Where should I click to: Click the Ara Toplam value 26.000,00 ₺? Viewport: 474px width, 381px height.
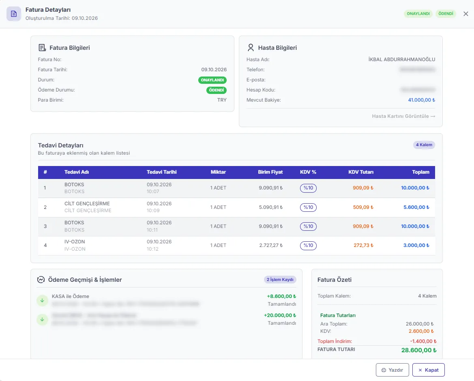(420, 324)
